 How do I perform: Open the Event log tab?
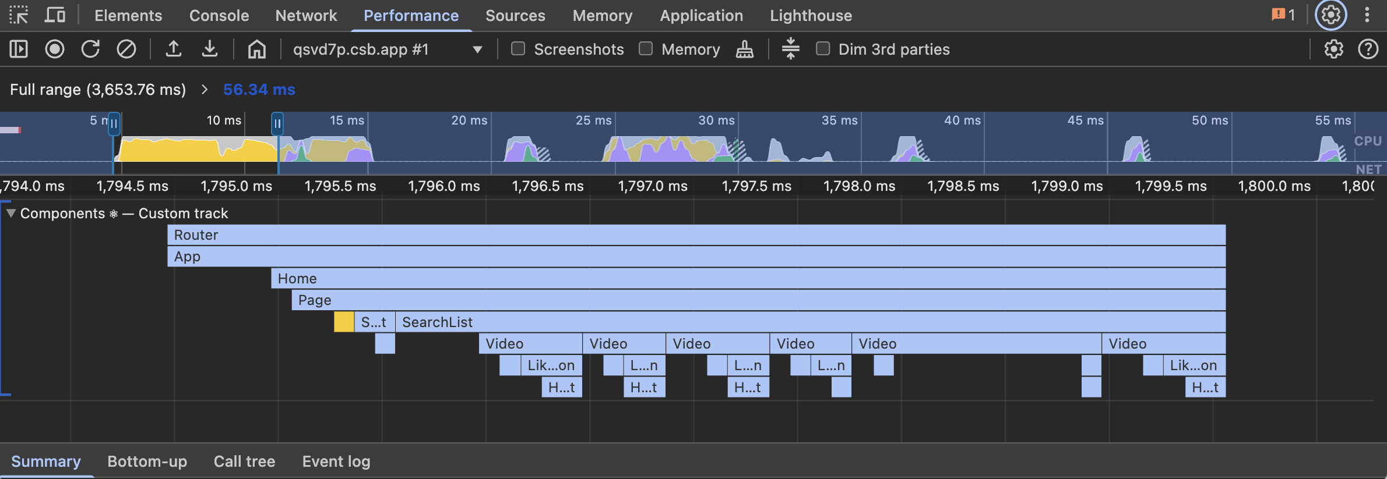pos(336,461)
